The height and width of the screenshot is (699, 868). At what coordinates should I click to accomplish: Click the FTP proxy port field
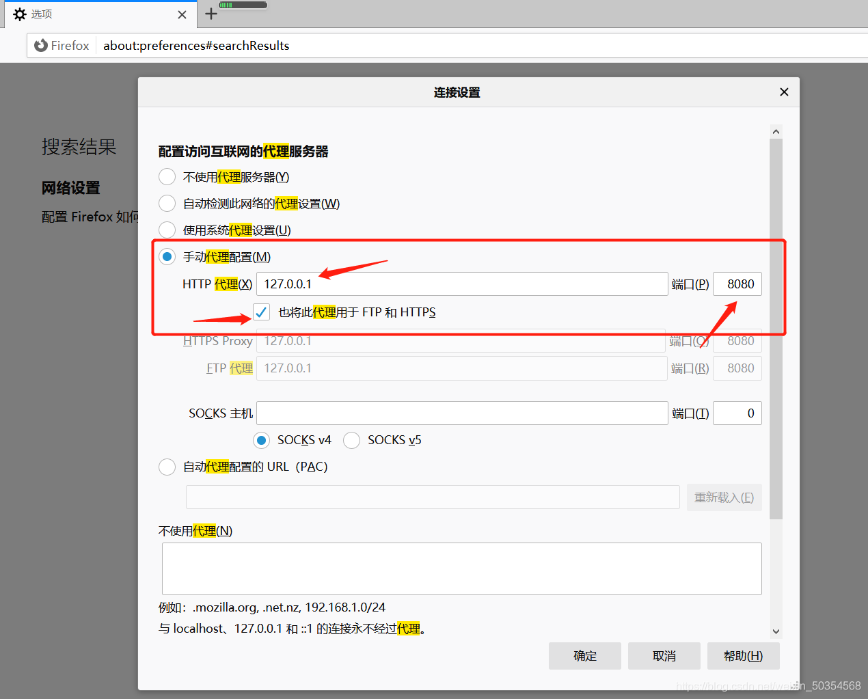(x=737, y=368)
